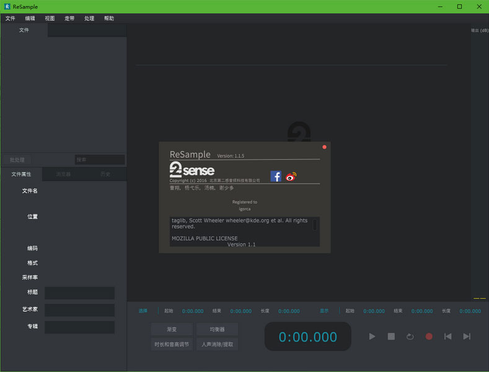Screen dimensions: 489x372
Task: Click the ReSample app icon in title bar
Action: click(7, 7)
